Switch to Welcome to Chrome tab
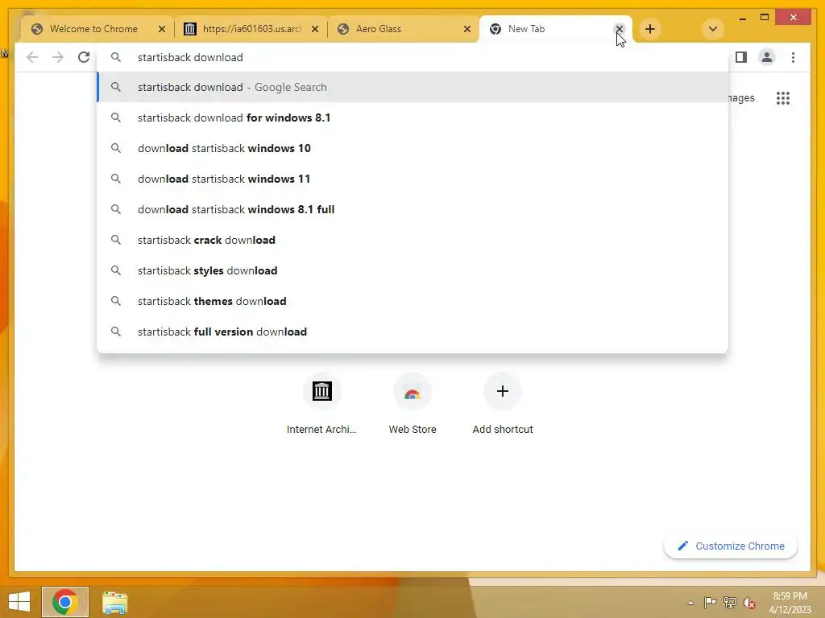This screenshot has width=825, height=618. [x=93, y=29]
